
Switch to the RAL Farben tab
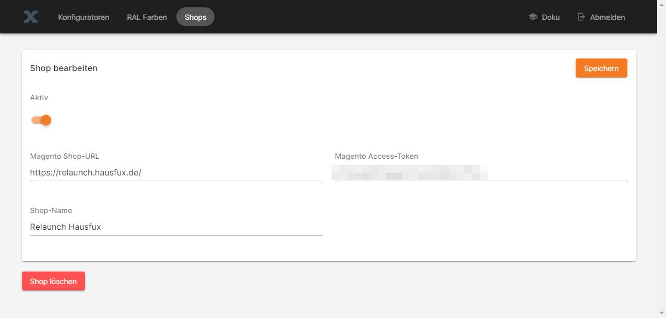coord(147,17)
